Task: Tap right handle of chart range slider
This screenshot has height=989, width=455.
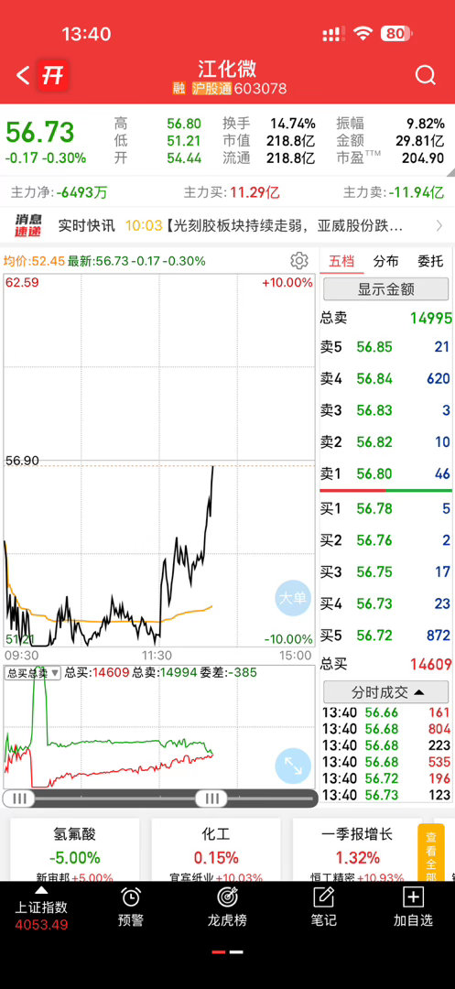Action: pos(211,799)
